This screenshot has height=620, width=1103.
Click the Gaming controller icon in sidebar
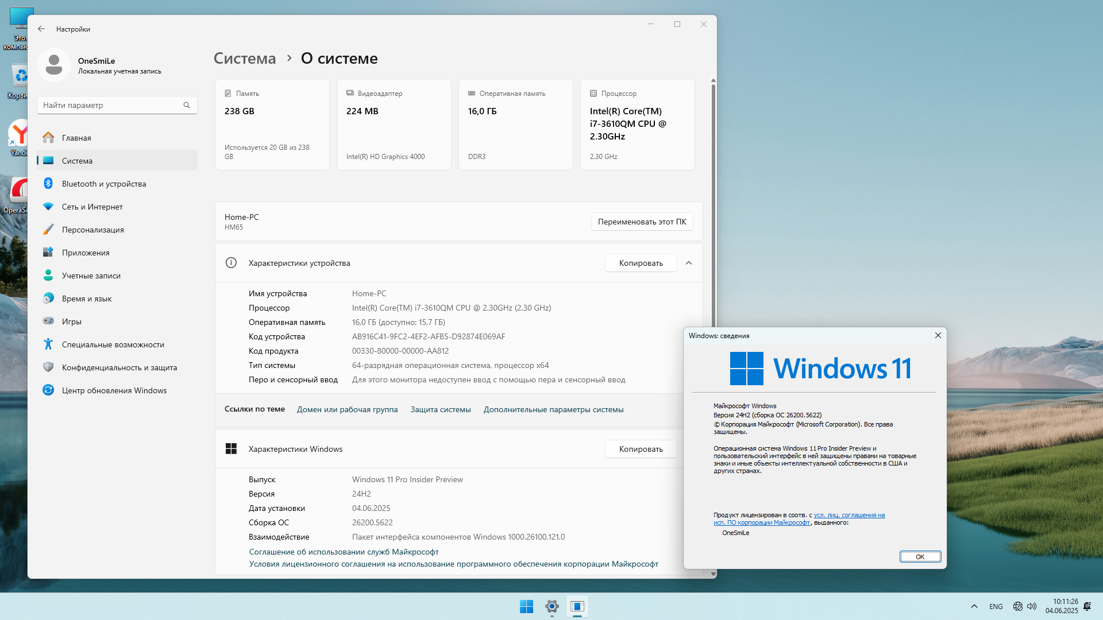(x=48, y=321)
